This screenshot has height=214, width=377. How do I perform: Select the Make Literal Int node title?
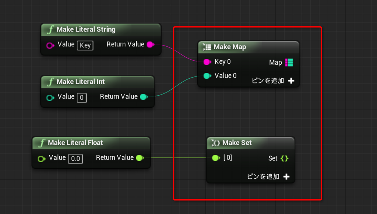[81, 82]
